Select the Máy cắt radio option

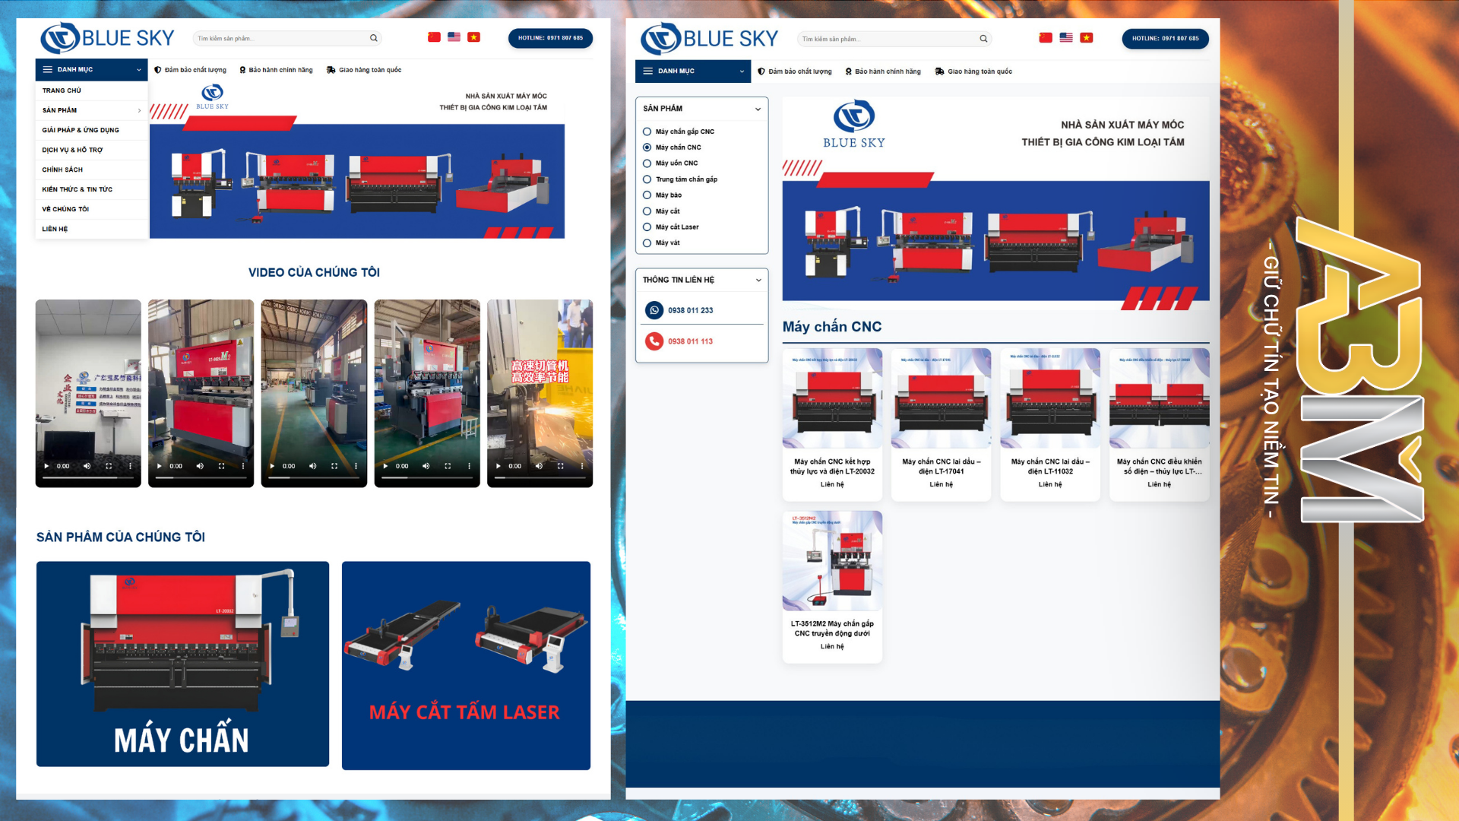(647, 211)
